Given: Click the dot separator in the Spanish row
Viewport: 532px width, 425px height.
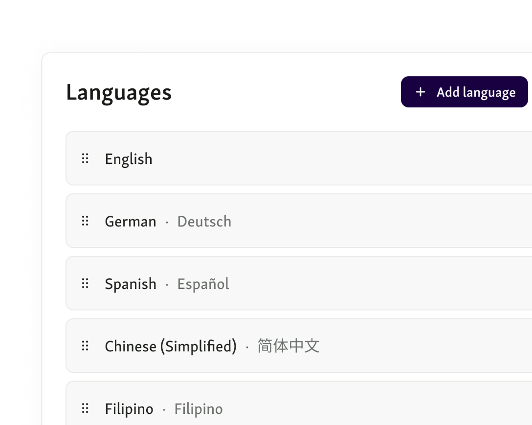Looking at the screenshot, I should 167,284.
